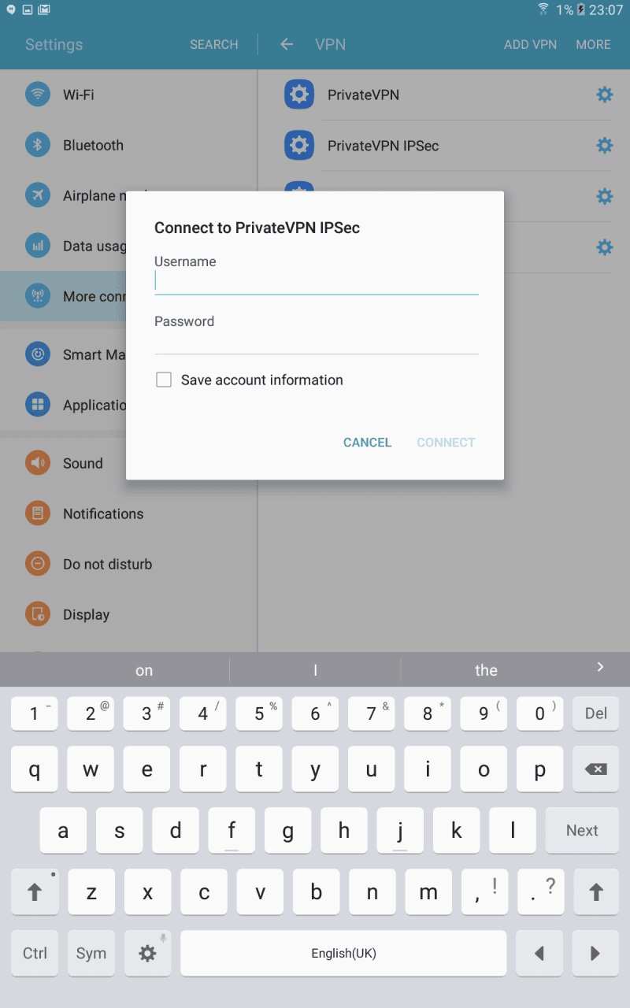The width and height of the screenshot is (630, 1008).
Task: Tap the Sym symbols key
Action: pyautogui.click(x=91, y=953)
